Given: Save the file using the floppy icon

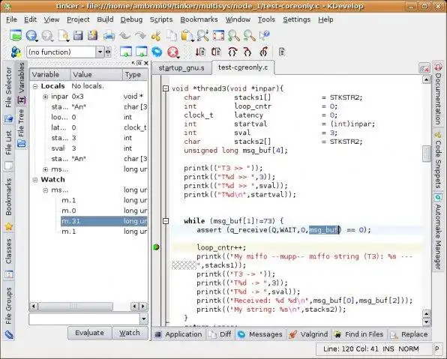Looking at the screenshot, I should click(x=78, y=36).
